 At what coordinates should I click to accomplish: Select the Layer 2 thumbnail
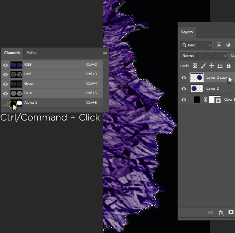coord(197,89)
